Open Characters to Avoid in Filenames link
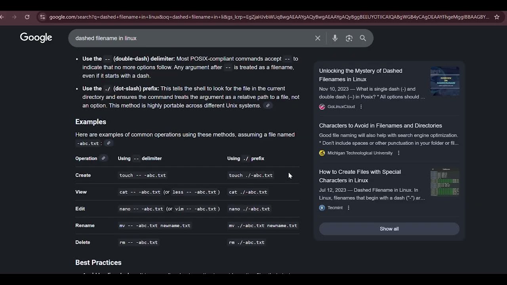The height and width of the screenshot is (285, 507). coord(381,125)
